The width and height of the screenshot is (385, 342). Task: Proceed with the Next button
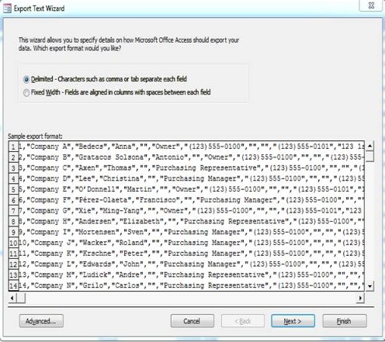(x=293, y=321)
